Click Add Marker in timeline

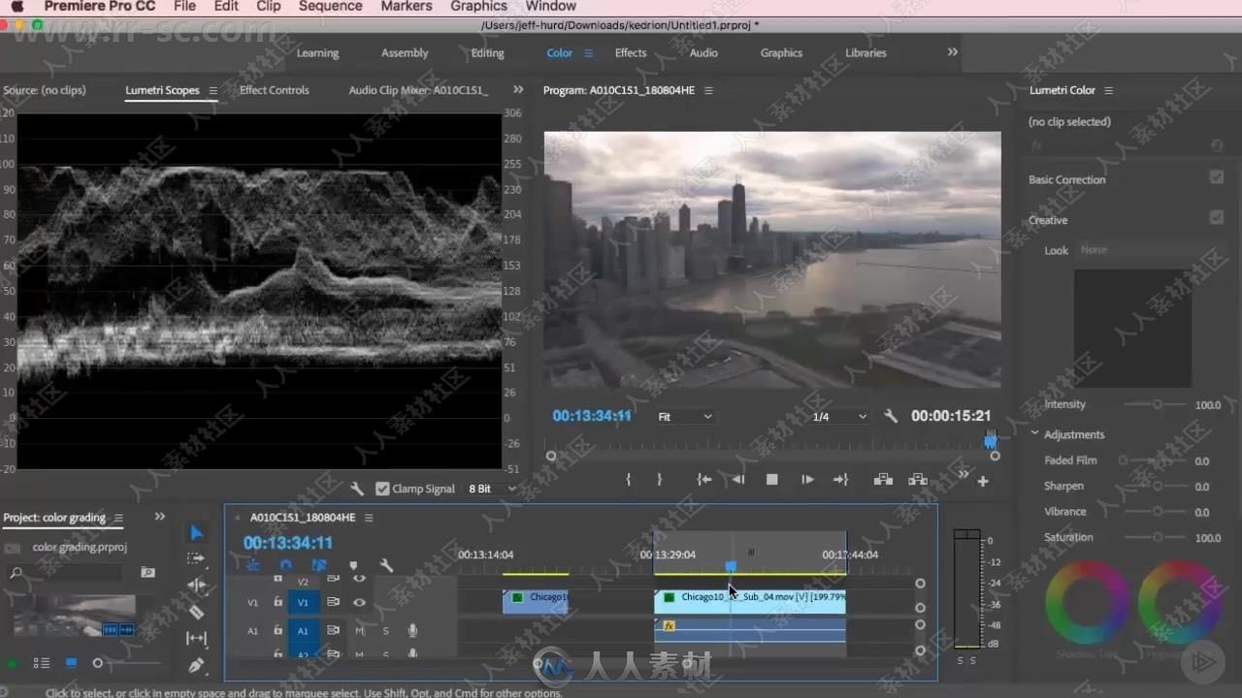(x=353, y=565)
